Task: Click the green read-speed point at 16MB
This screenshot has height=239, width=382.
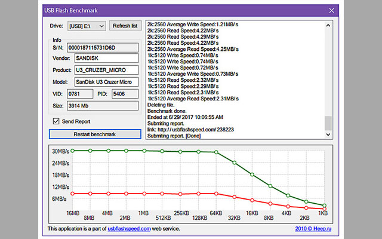Action: click(72, 151)
